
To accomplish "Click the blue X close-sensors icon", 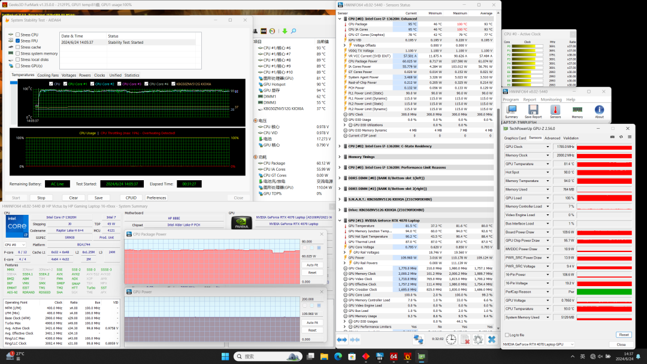I will click(x=492, y=339).
